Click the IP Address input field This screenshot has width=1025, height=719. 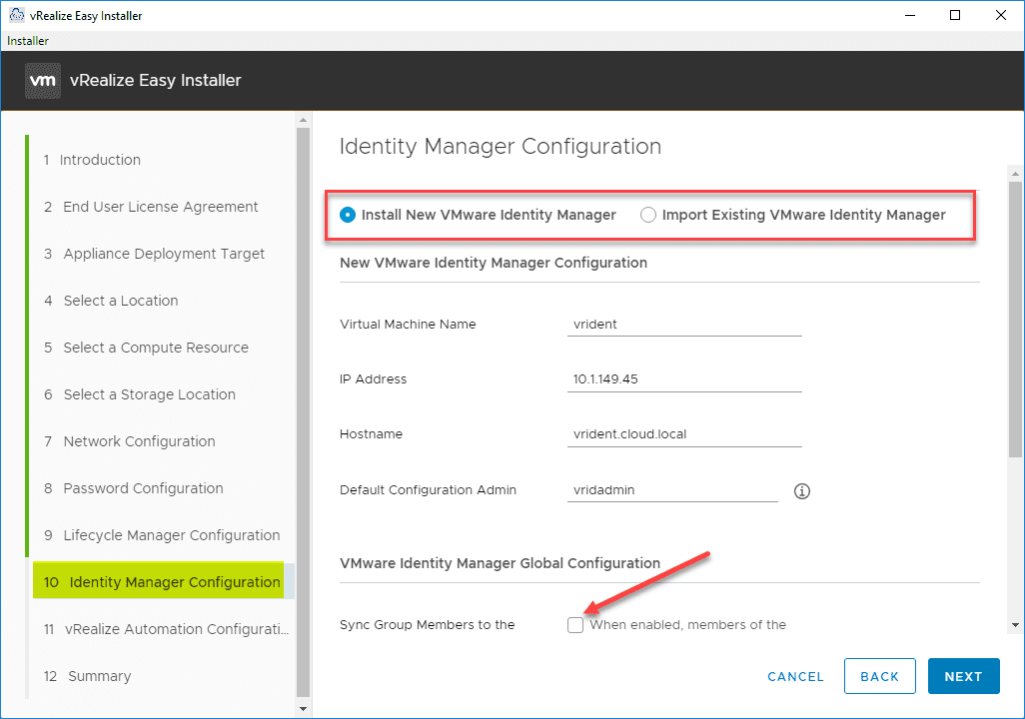[x=683, y=379]
